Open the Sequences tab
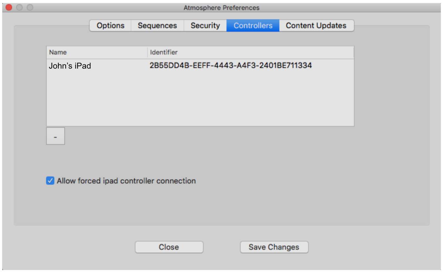Screen dimensions: 443x272 [157, 26]
